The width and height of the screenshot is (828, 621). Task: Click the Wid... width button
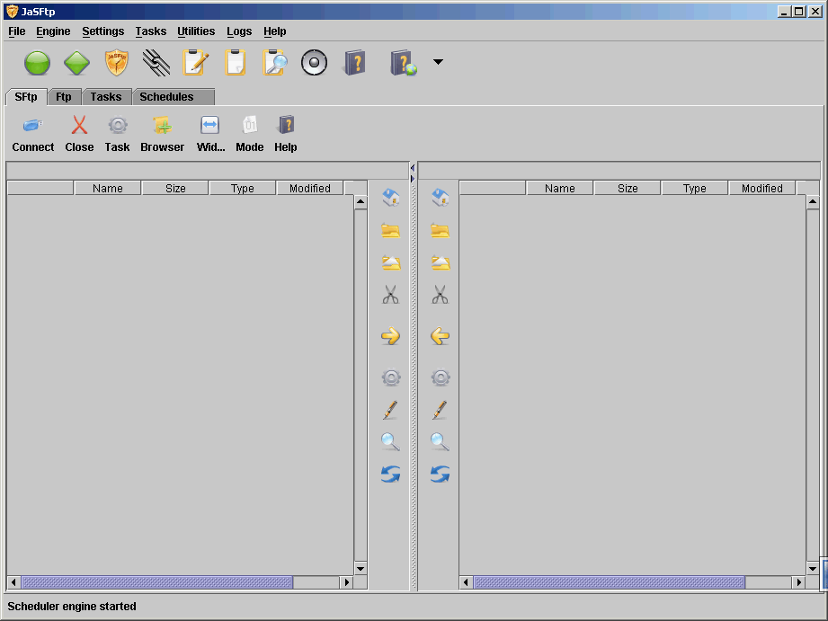point(210,135)
